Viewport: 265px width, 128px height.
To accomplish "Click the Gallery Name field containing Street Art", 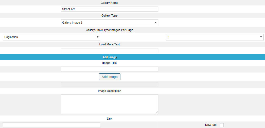I will pyautogui.click(x=110, y=9).
